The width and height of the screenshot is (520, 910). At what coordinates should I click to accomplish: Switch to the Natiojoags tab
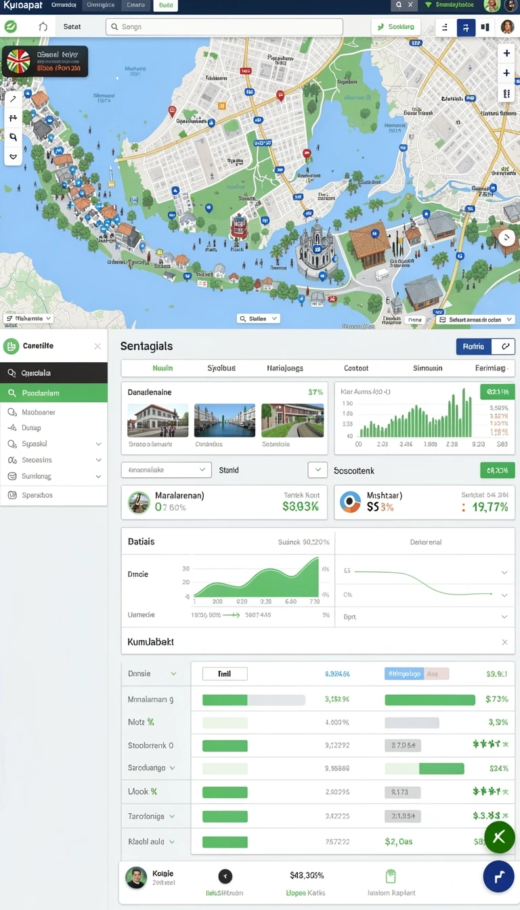(x=285, y=368)
